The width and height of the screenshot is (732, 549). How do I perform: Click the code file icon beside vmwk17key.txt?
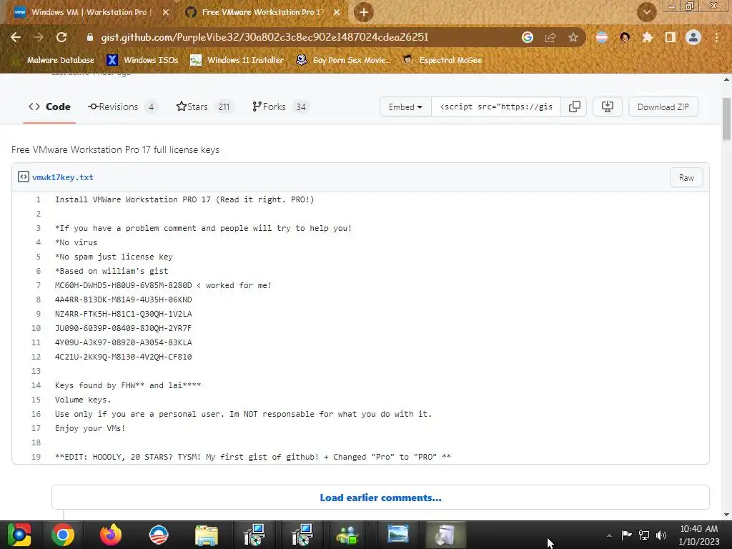[24, 177]
